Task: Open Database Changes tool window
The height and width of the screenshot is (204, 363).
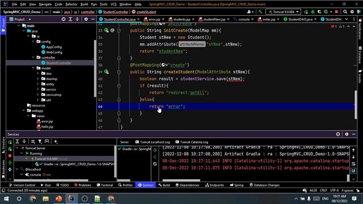Action: (264, 185)
